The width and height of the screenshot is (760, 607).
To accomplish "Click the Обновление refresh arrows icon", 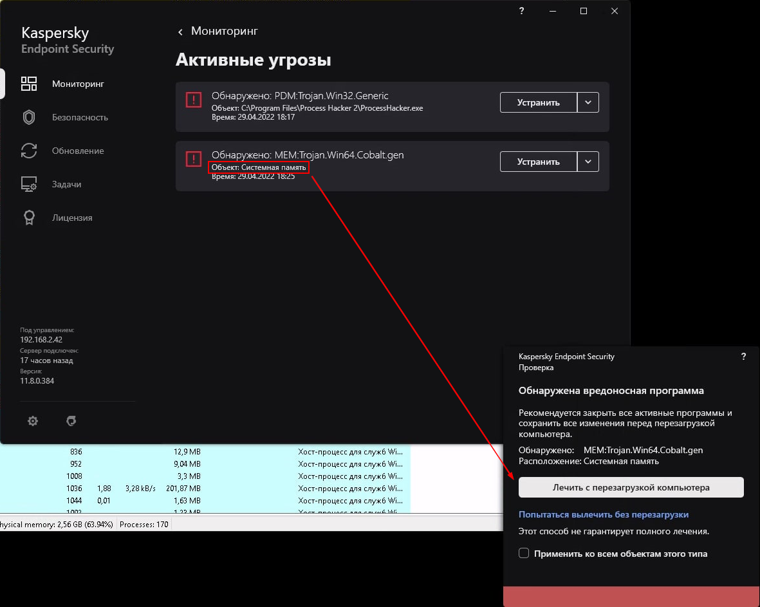I will click(x=29, y=151).
